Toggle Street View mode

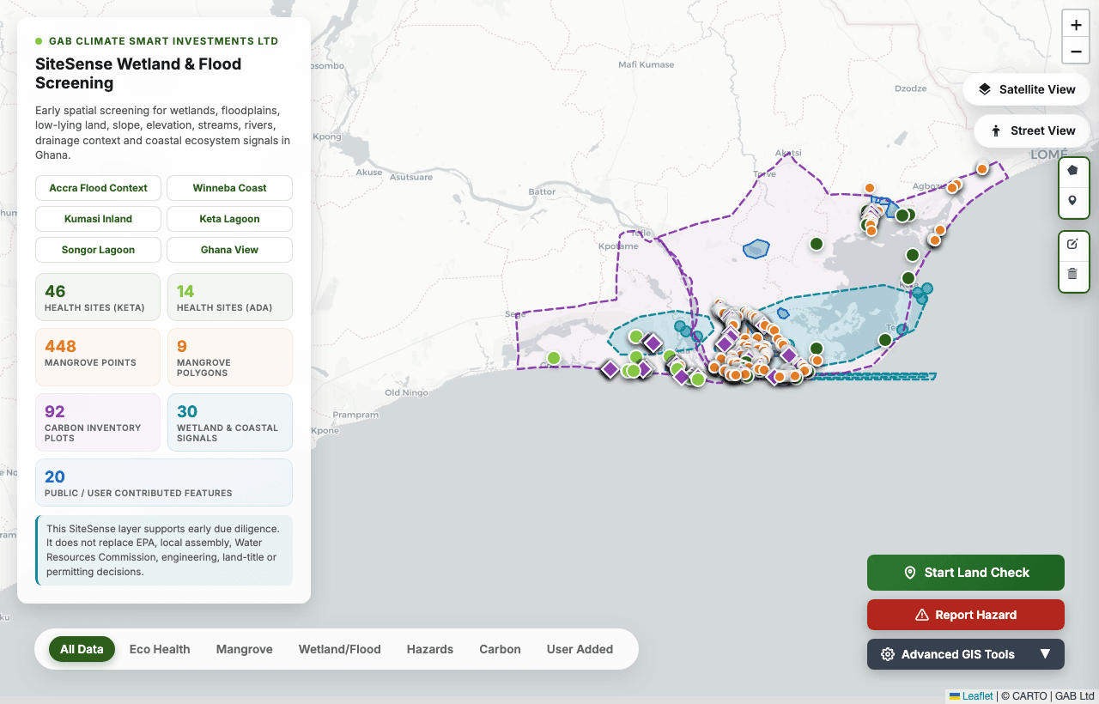point(1031,130)
